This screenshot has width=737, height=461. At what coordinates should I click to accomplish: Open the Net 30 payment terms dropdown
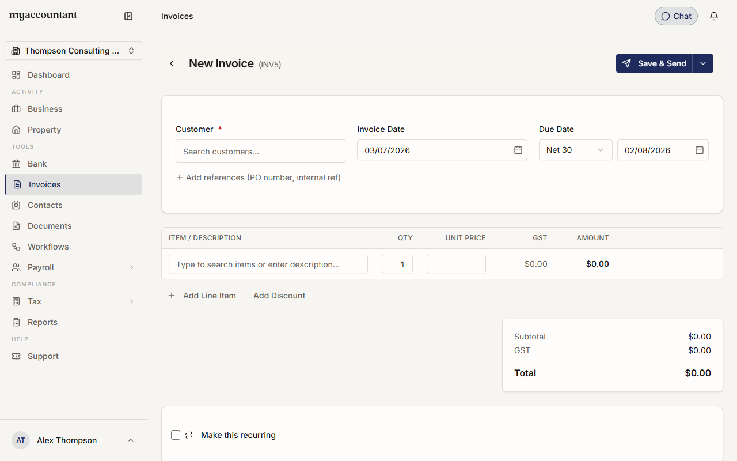coord(576,150)
